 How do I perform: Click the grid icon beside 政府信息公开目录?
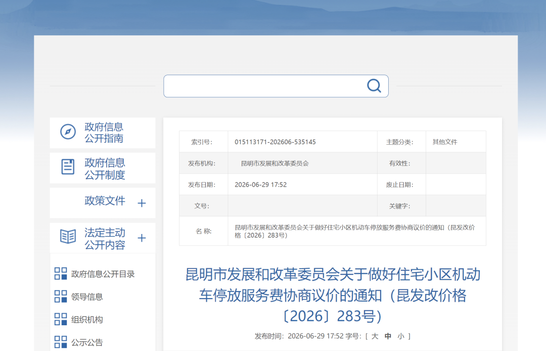pos(61,273)
